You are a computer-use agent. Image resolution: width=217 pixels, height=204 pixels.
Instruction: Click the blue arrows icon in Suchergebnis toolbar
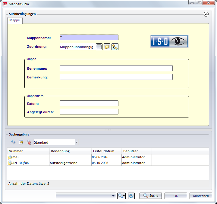[13, 142]
